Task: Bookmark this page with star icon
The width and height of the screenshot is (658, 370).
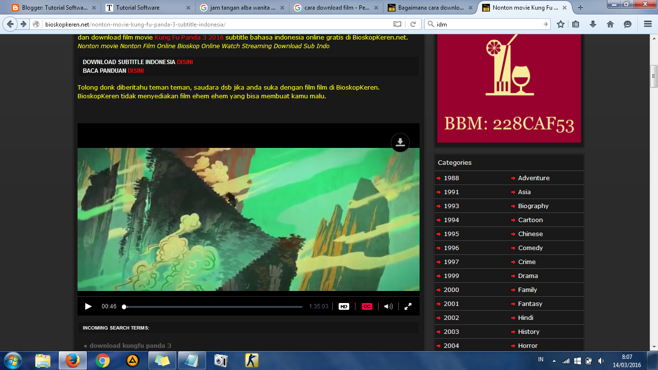Action: coord(561,24)
